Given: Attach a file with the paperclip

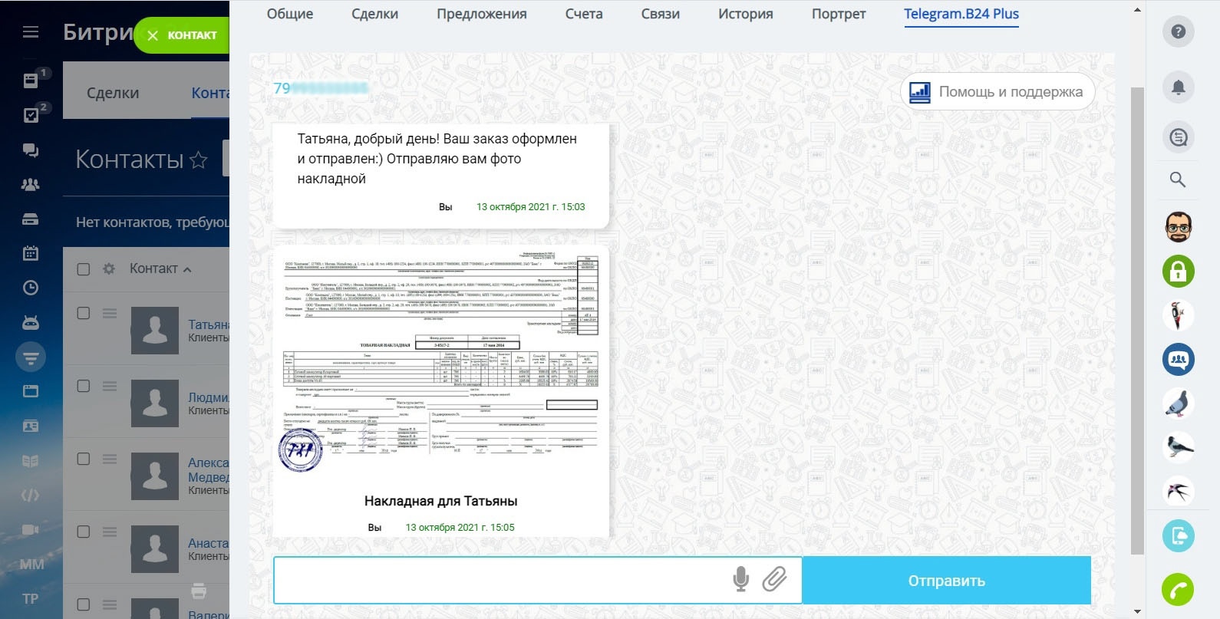Looking at the screenshot, I should (x=775, y=579).
